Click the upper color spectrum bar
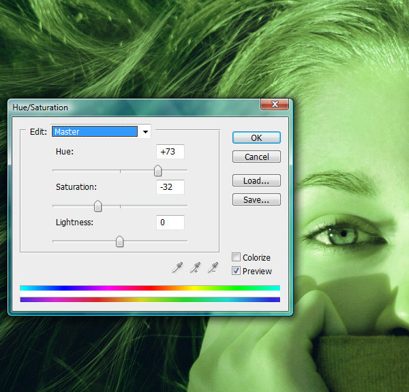This screenshot has width=409, height=392. pyautogui.click(x=150, y=288)
